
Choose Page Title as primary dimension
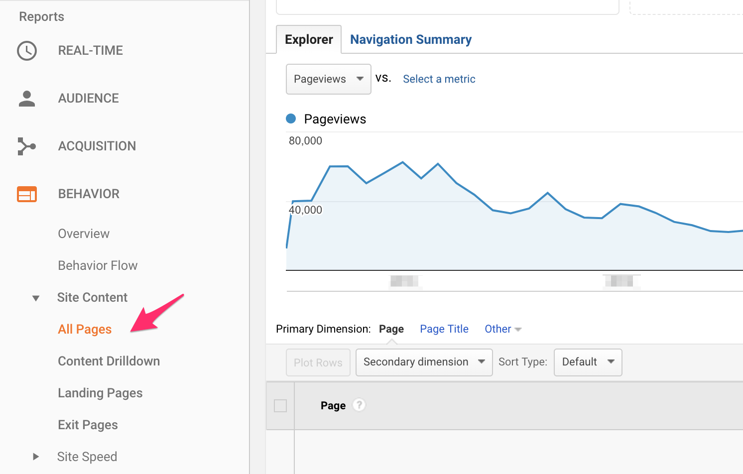point(444,329)
